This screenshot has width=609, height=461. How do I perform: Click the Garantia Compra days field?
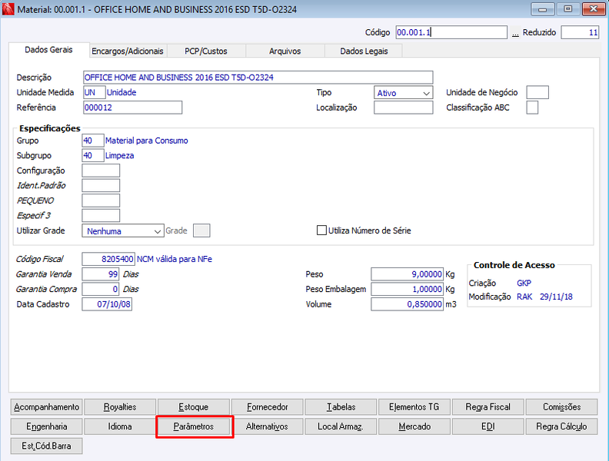101,289
